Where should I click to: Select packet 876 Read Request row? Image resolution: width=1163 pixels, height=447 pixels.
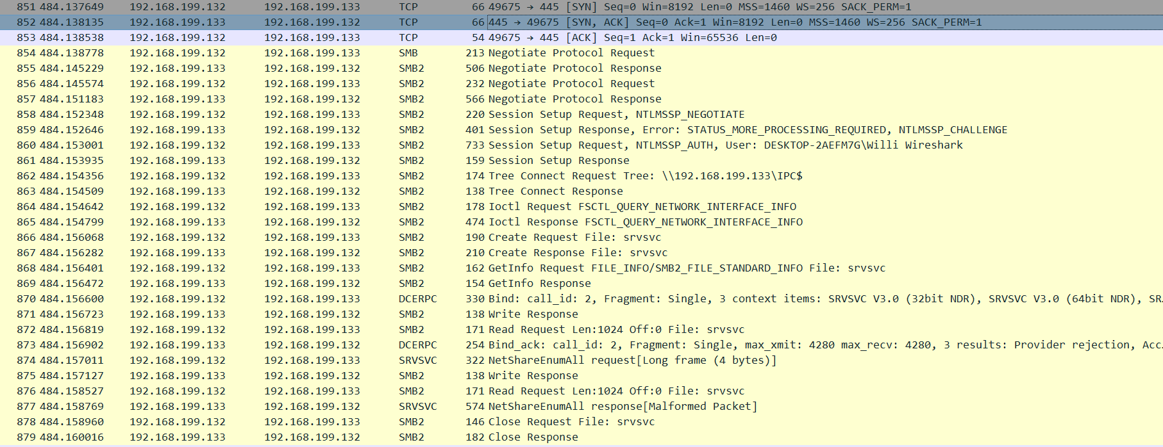581,391
